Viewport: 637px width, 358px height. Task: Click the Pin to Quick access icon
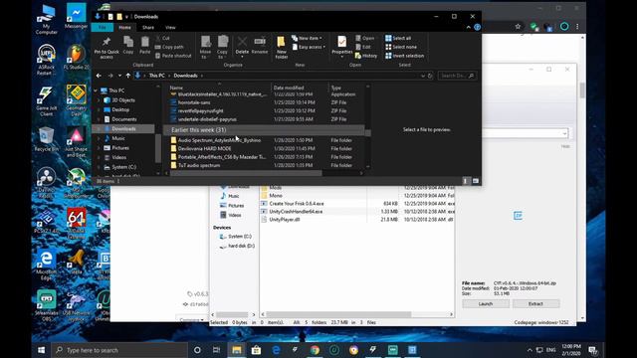(x=106, y=42)
